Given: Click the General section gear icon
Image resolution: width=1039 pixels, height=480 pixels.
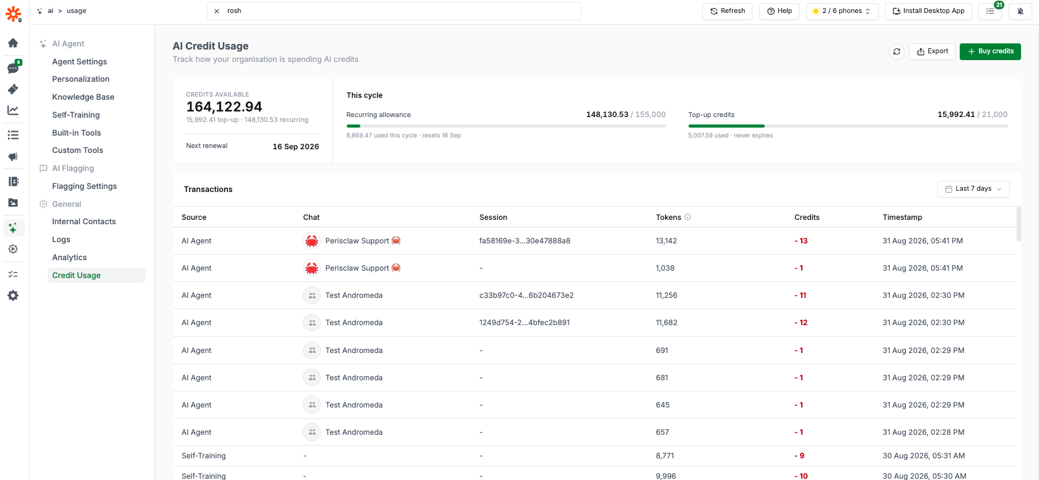Looking at the screenshot, I should pos(43,204).
